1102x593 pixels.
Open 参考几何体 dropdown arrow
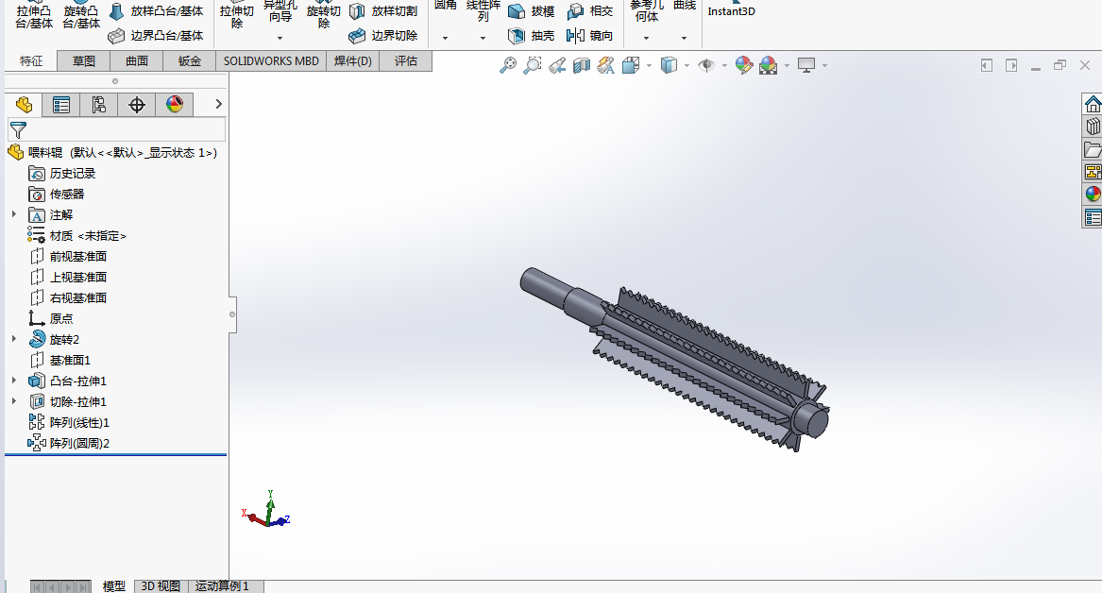point(646,38)
